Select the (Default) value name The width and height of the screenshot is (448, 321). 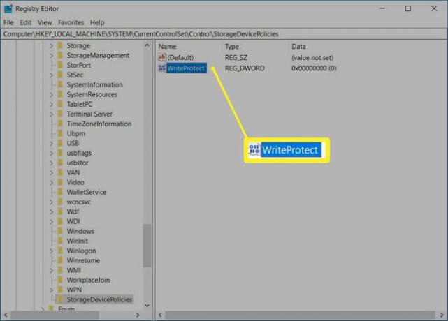[x=180, y=58]
